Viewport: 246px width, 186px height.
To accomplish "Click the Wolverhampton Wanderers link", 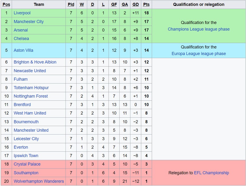I will (39, 181).
